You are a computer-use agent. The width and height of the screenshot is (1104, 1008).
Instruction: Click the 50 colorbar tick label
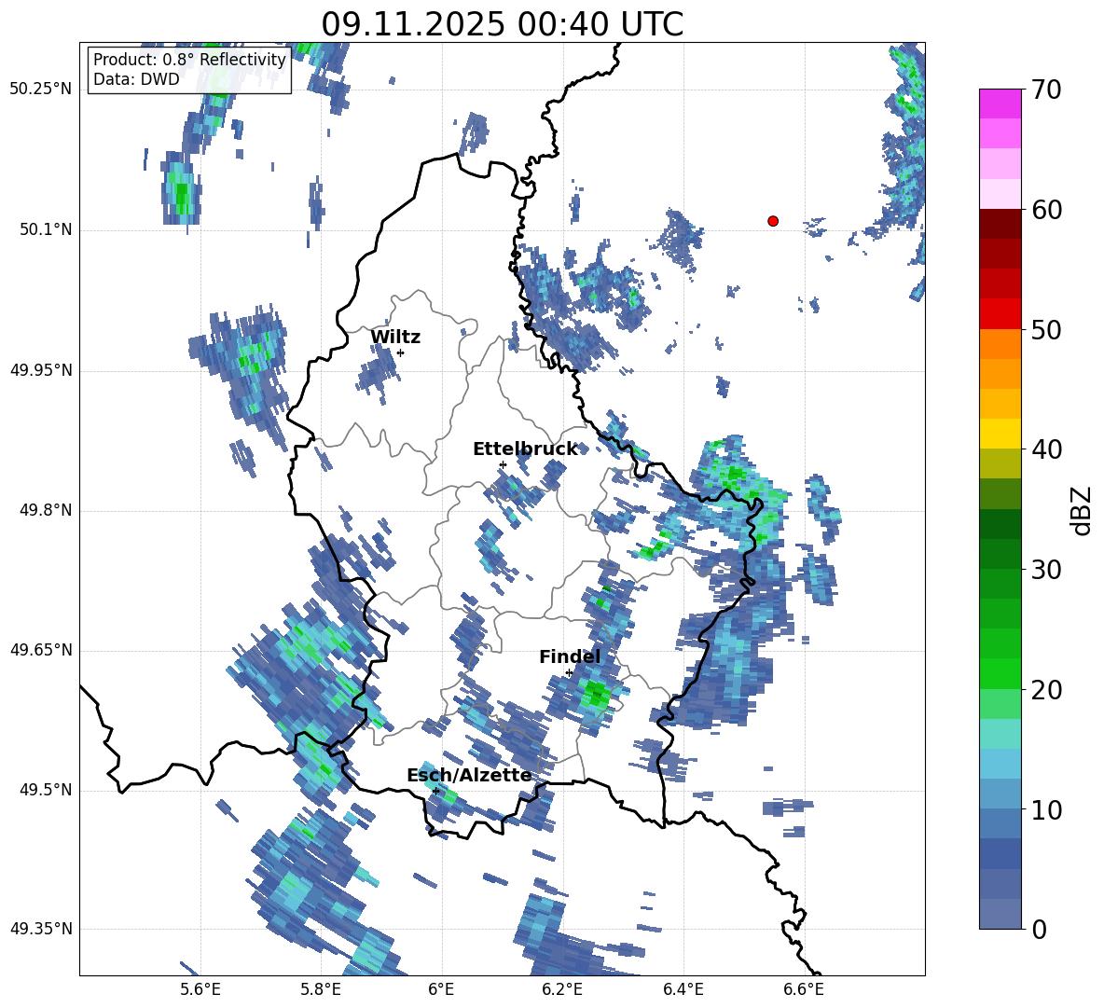1046,330
